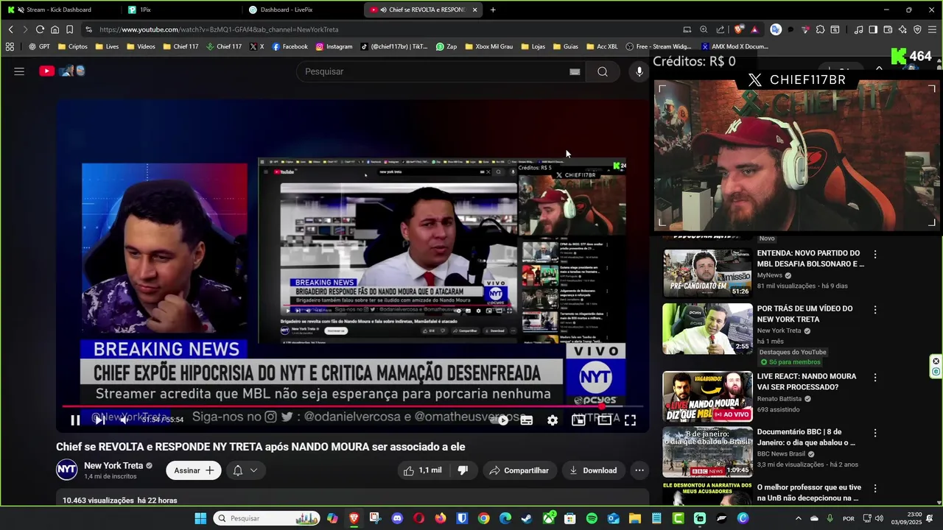Open Documentário BBC 8 de Janeiro thumbnail
Image resolution: width=943 pixels, height=530 pixels.
707,452
